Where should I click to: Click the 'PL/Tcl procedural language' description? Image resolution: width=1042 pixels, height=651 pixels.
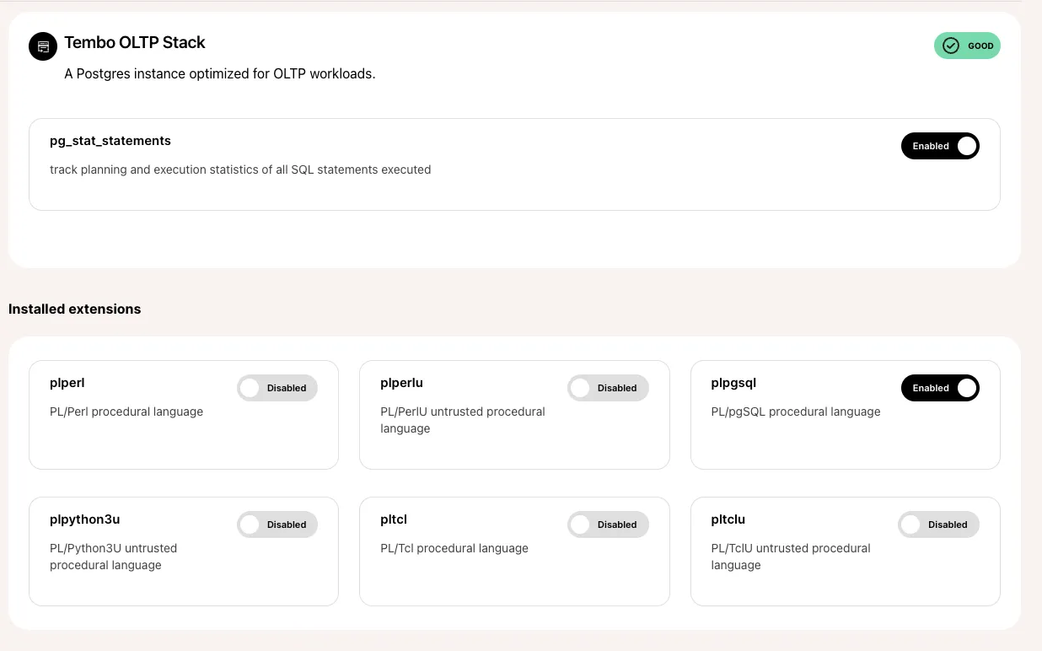454,548
